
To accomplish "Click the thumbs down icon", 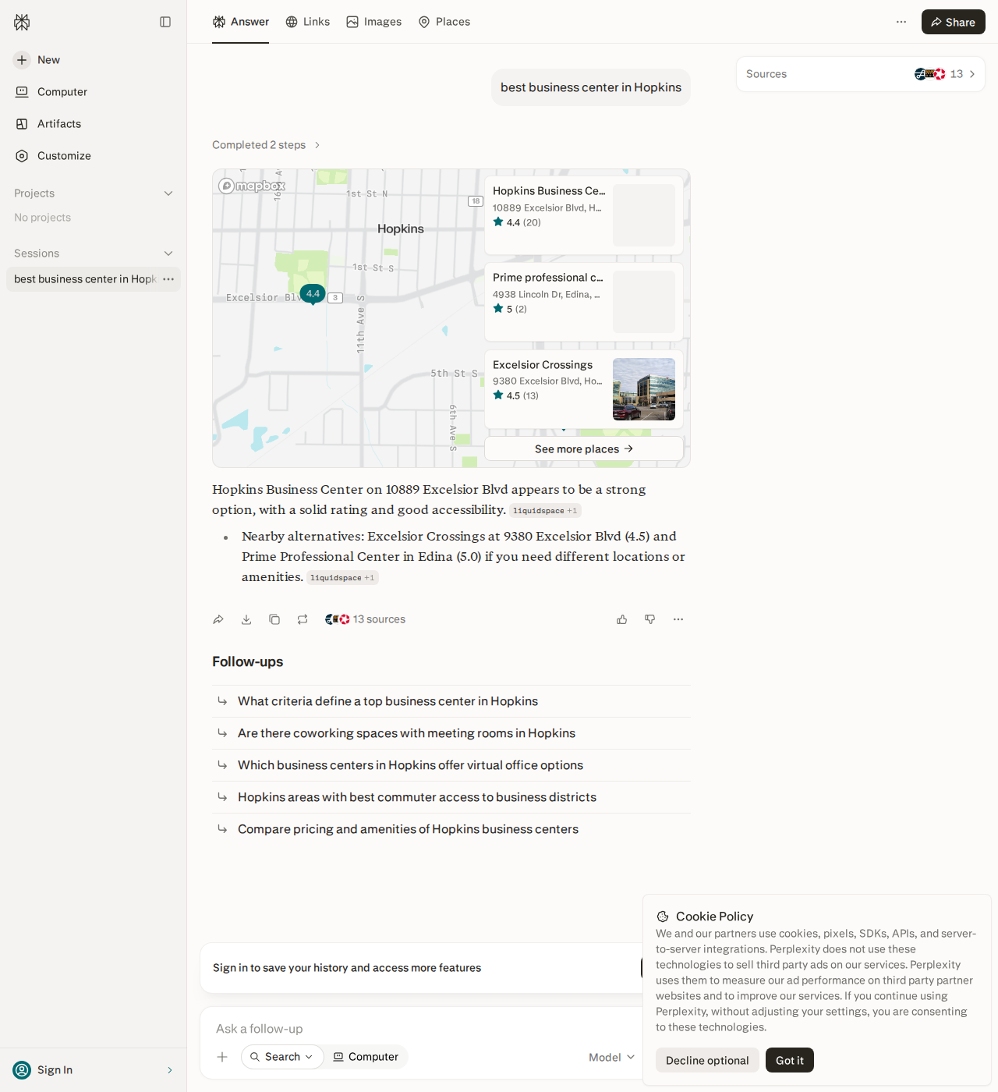I will tap(650, 619).
